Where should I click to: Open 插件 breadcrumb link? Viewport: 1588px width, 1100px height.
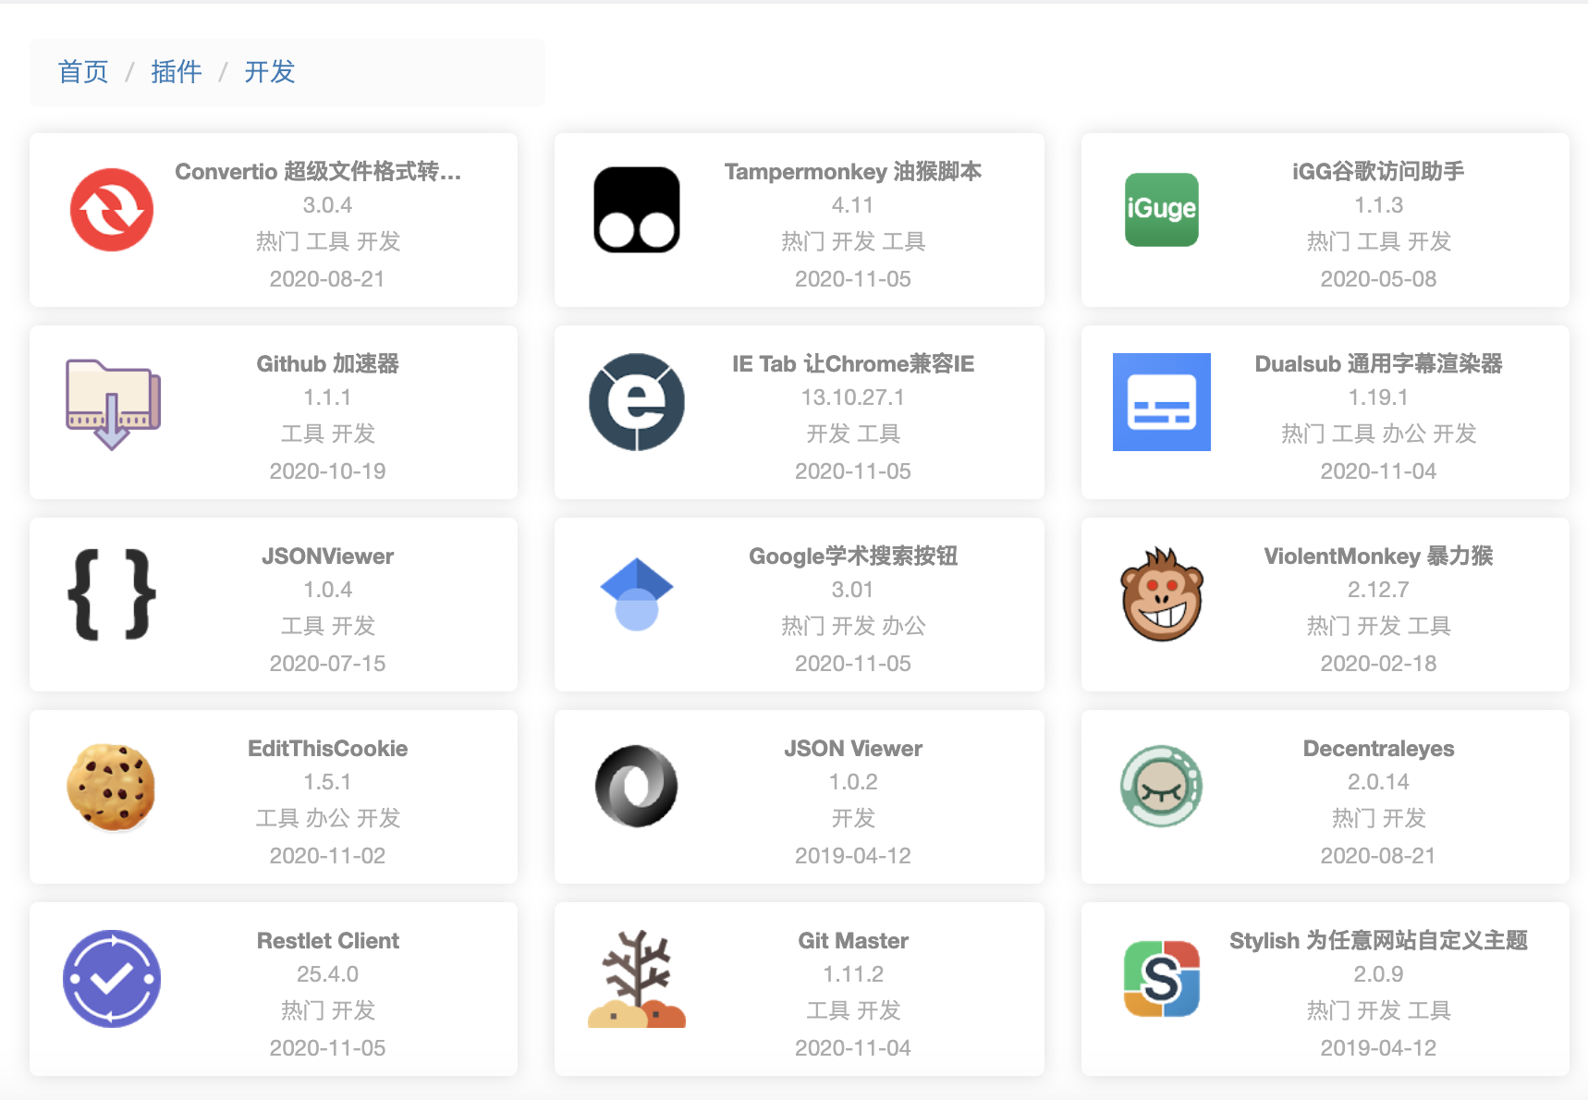[x=177, y=72]
